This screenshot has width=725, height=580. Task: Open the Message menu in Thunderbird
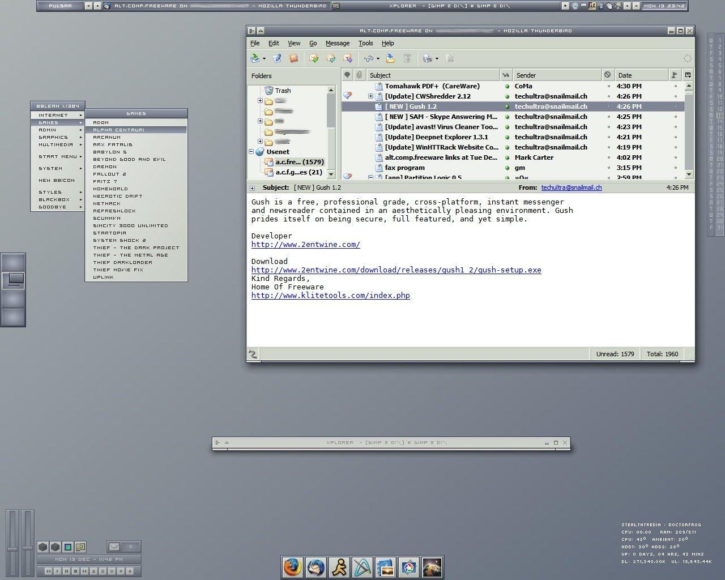coord(338,43)
